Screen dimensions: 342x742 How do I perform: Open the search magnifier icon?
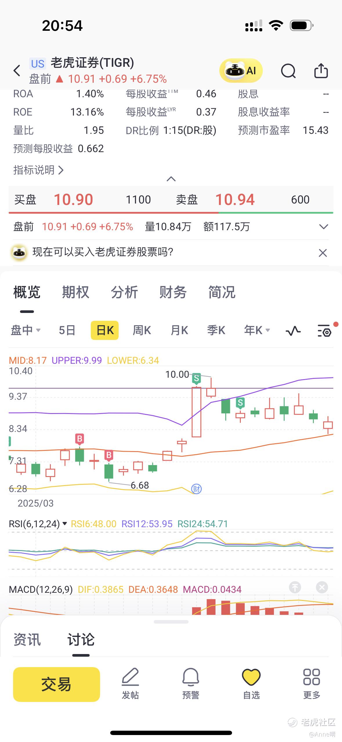click(x=288, y=71)
